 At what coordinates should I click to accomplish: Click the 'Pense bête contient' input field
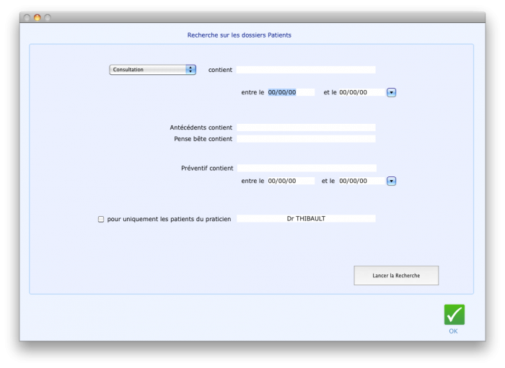[306, 139]
